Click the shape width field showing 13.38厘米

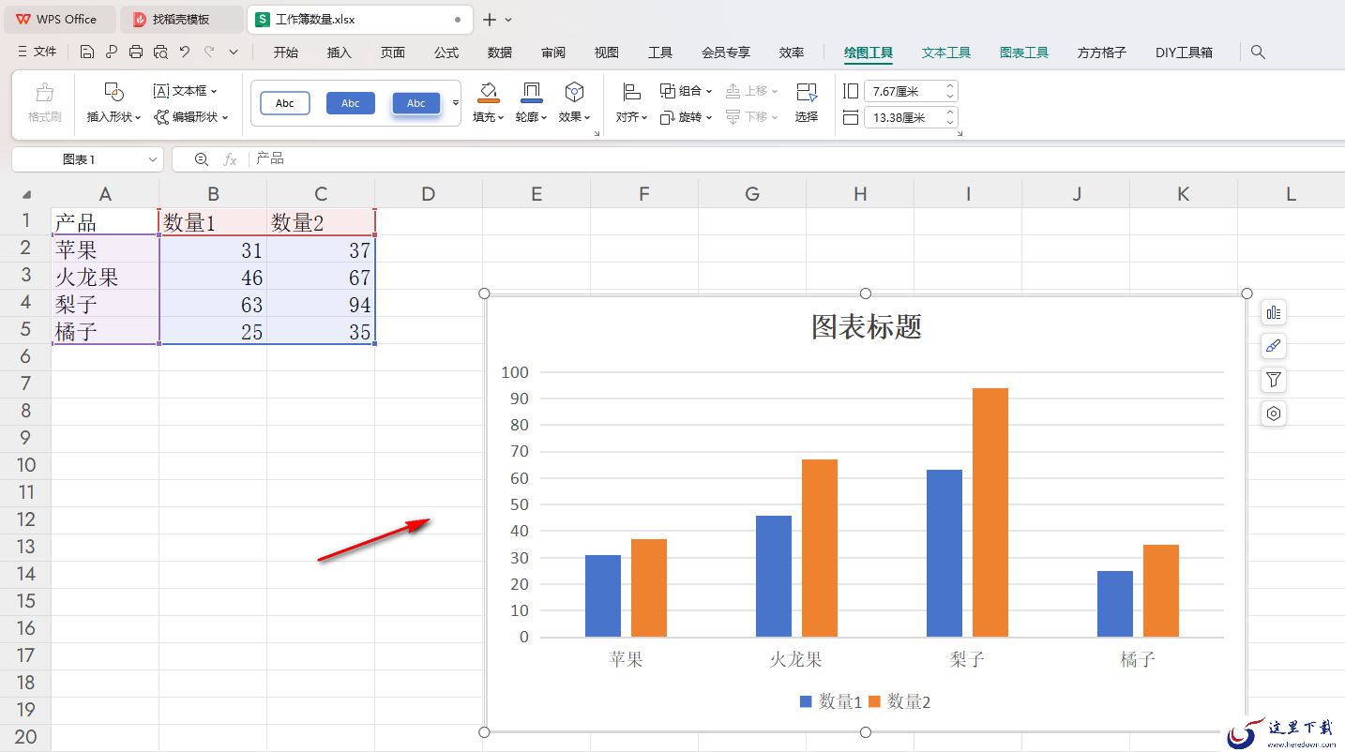tap(903, 117)
